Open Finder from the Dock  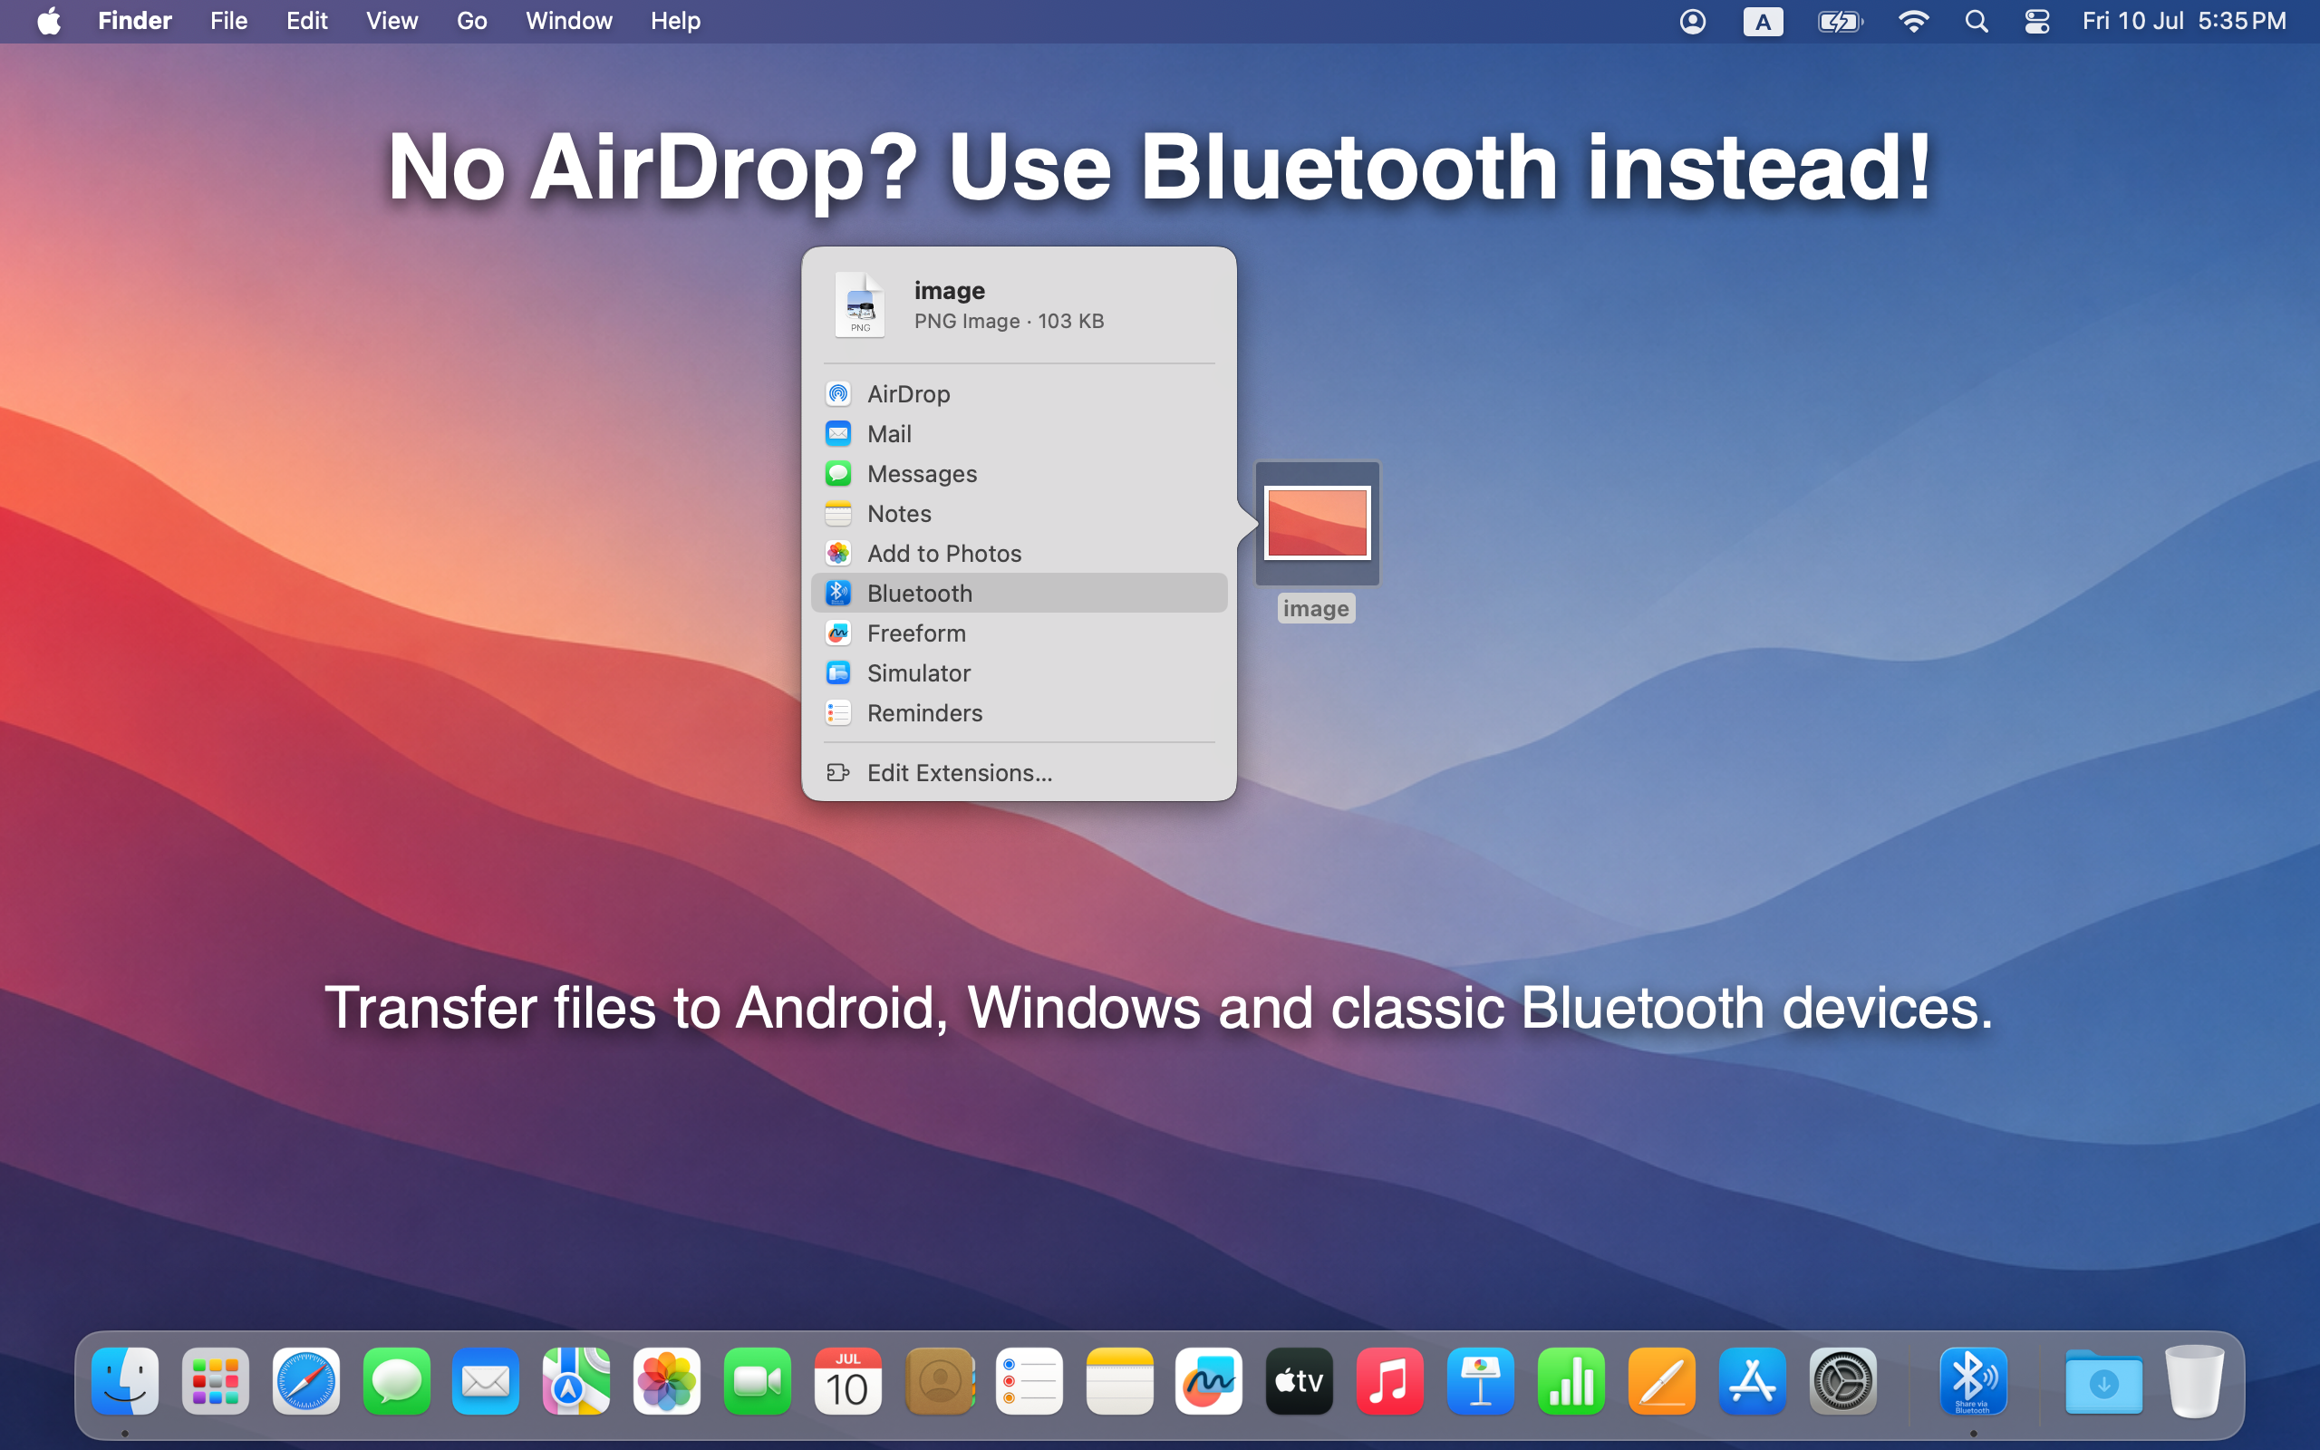[x=125, y=1381]
